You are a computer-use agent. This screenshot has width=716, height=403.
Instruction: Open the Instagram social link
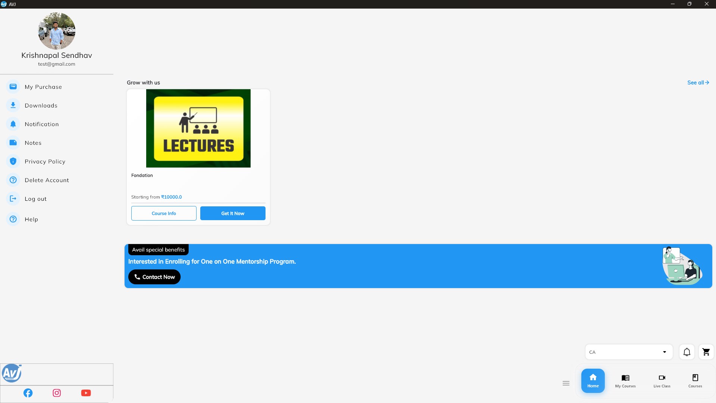(x=57, y=393)
